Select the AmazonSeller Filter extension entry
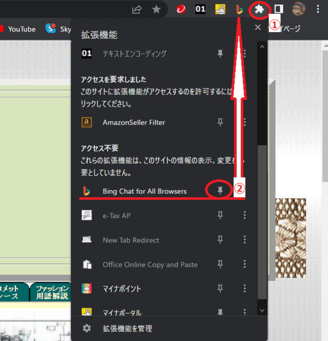328x341 pixels. click(x=133, y=123)
